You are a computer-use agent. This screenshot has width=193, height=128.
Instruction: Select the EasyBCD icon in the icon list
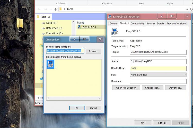50,64
